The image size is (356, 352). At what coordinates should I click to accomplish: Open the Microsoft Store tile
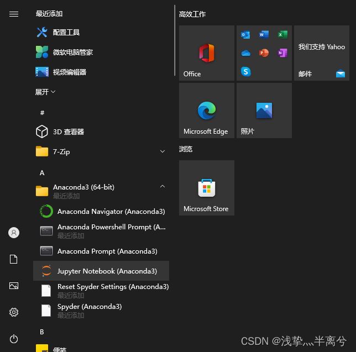pos(207,188)
